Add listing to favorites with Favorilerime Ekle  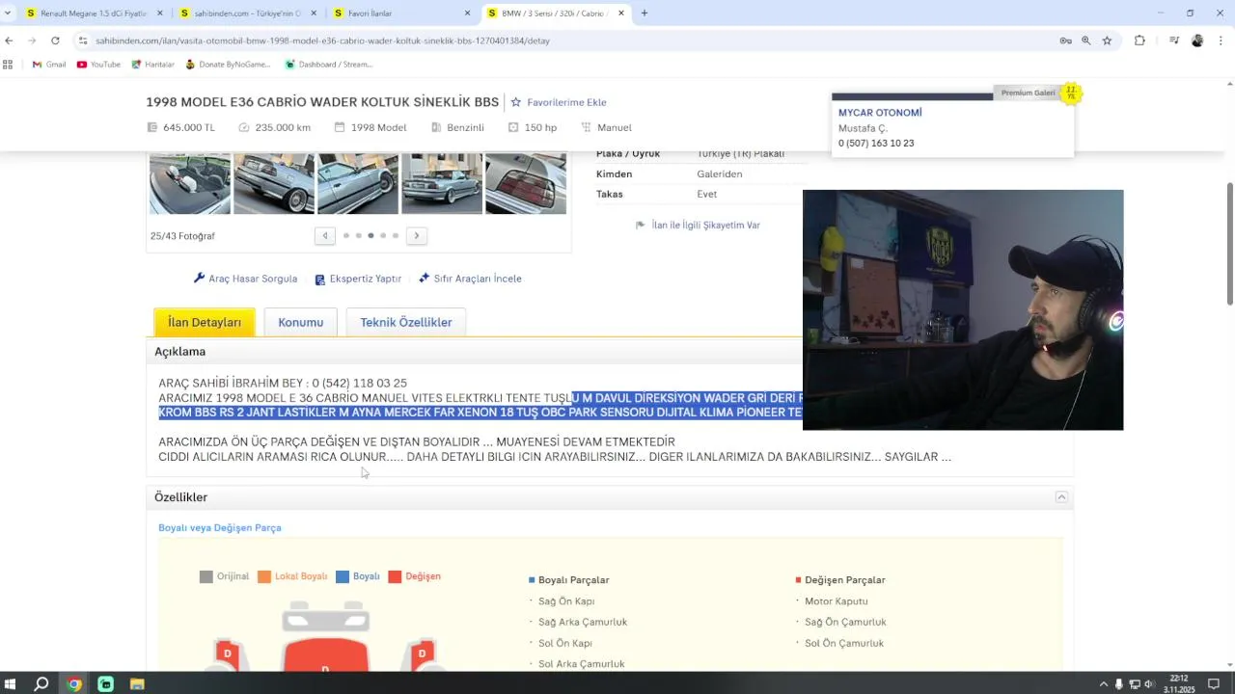point(566,102)
